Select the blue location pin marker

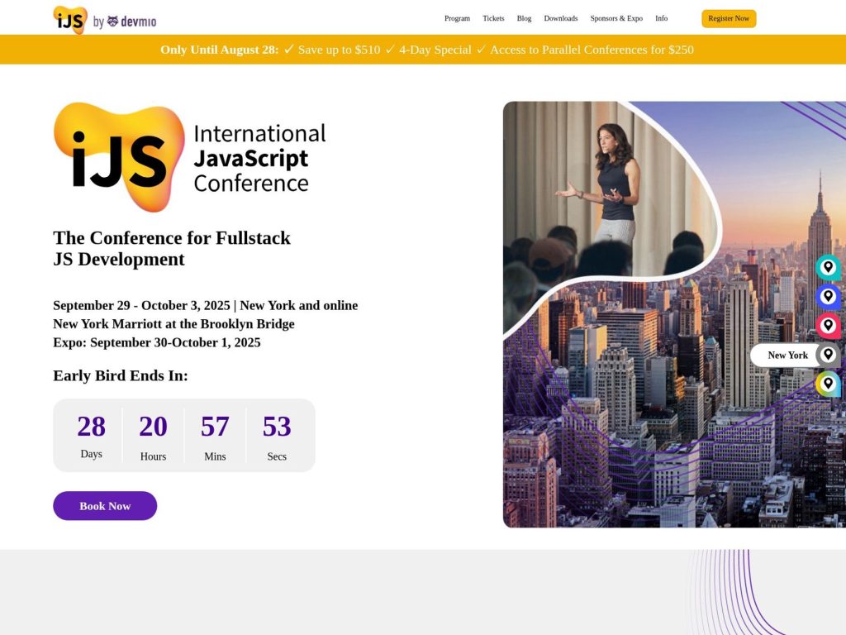pos(828,296)
